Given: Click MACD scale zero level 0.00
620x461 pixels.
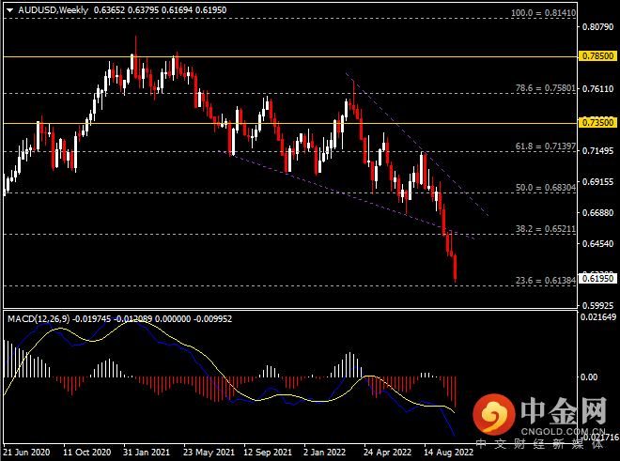Looking at the screenshot, I should [x=589, y=377].
